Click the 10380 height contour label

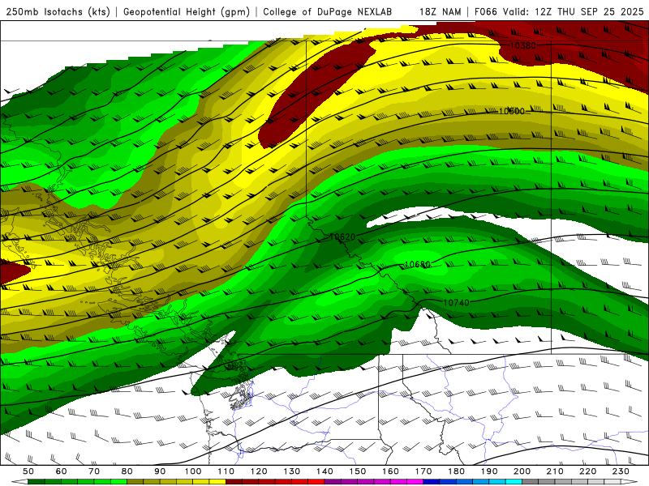[522, 45]
